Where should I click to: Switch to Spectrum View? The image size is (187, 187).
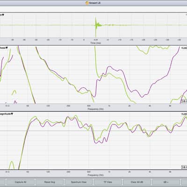[x=79, y=182]
